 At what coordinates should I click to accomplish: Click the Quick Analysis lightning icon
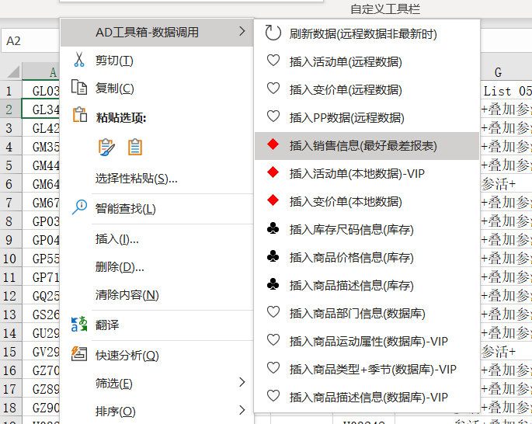click(79, 354)
